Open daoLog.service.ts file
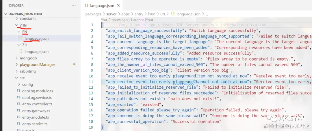Image resolution: width=312 pixels, height=131 pixels. pyautogui.click(x=37, y=98)
